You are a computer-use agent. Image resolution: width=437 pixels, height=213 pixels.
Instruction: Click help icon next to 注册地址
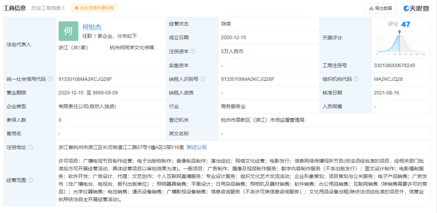(30, 147)
